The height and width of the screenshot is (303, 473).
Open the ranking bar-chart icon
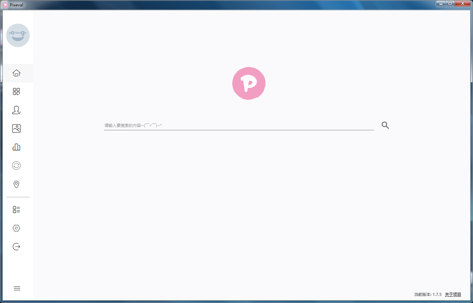click(17, 147)
